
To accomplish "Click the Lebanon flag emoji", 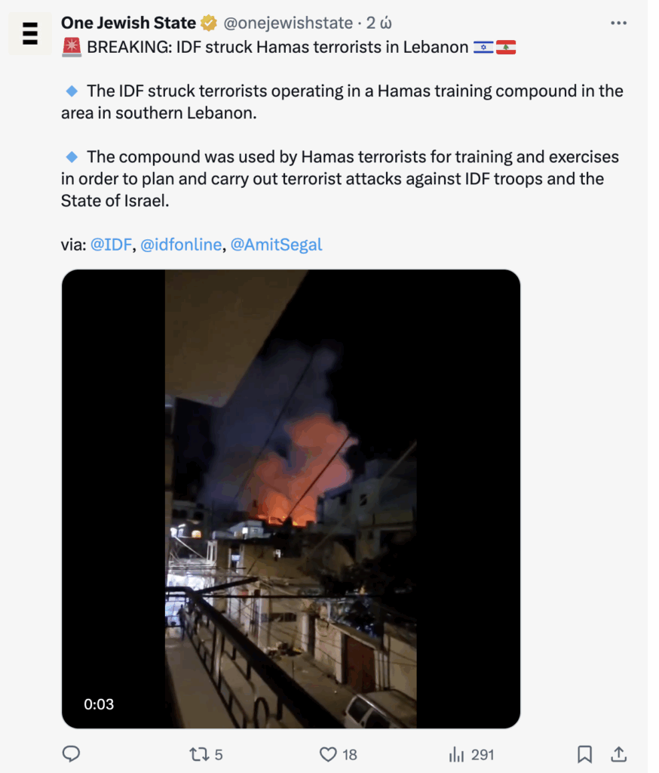I will pos(506,48).
